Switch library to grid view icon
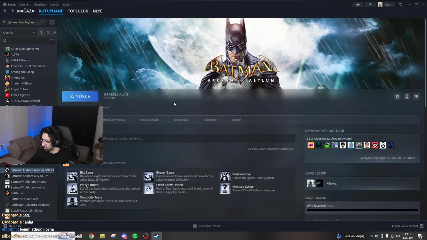 coord(52,22)
